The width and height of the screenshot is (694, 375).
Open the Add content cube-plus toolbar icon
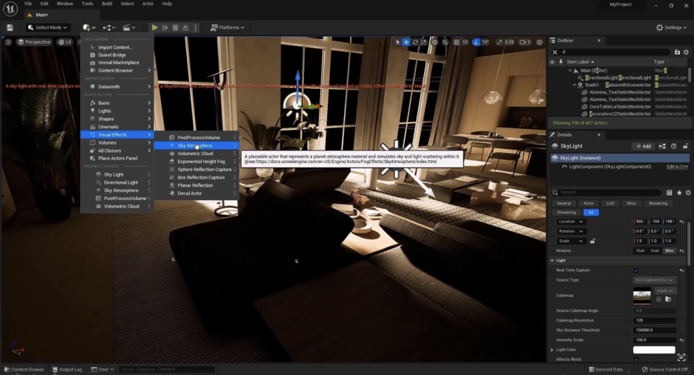pyautogui.click(x=88, y=27)
